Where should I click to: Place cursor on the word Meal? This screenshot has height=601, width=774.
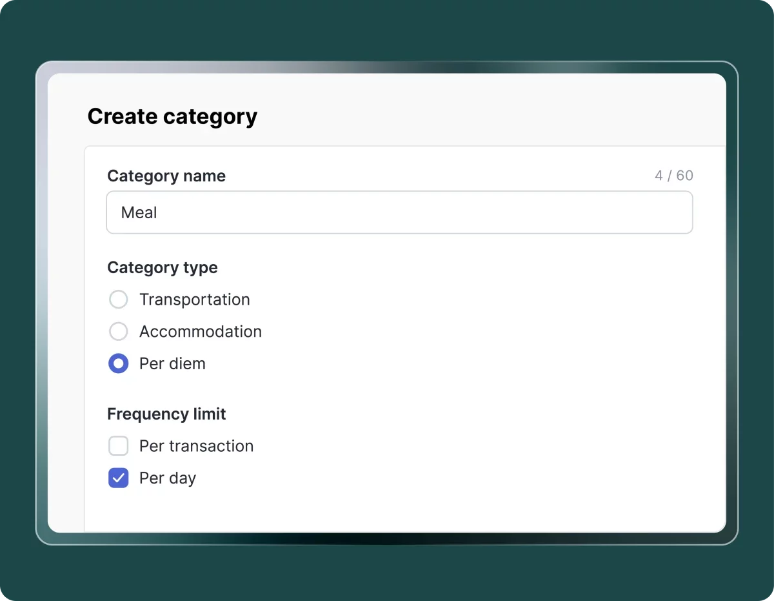[x=139, y=212]
